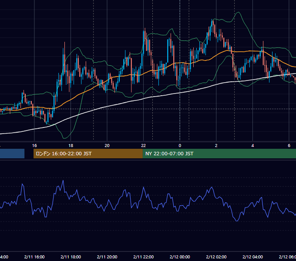Click the 2/11 20:00 time label

107,257
